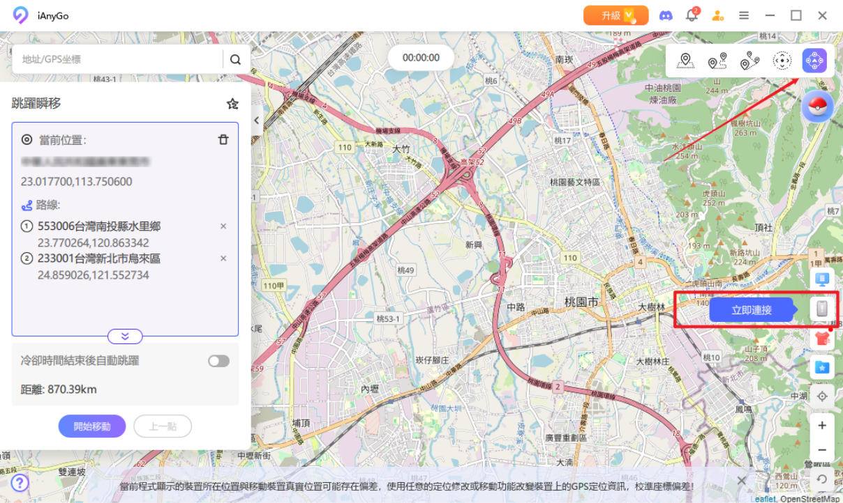
Task: Open the hamburger main menu
Action: (744, 15)
